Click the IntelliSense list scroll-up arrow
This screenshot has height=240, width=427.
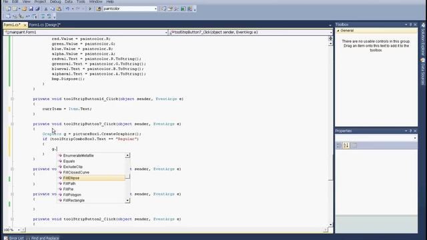click(x=127, y=155)
